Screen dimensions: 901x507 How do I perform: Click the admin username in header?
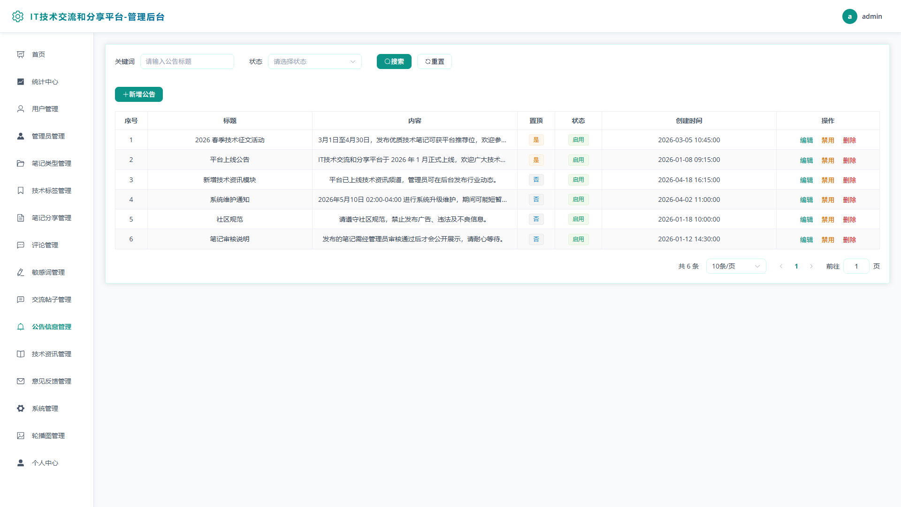[872, 16]
